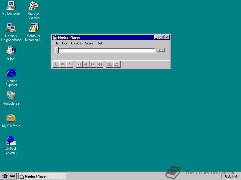
Task: Click the Start Selection button
Action: (x=110, y=64)
